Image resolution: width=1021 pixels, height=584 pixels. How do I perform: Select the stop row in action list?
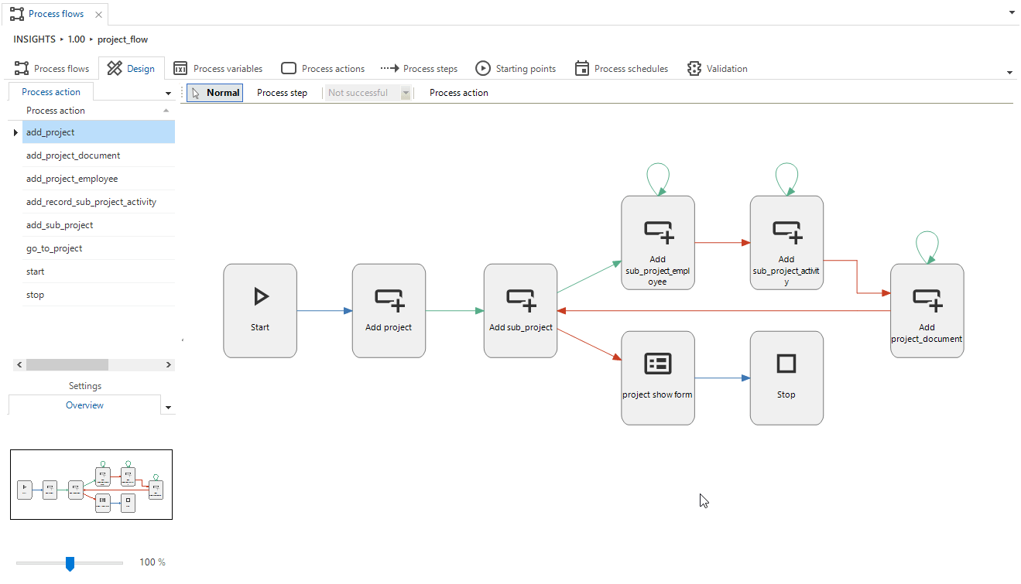click(98, 295)
